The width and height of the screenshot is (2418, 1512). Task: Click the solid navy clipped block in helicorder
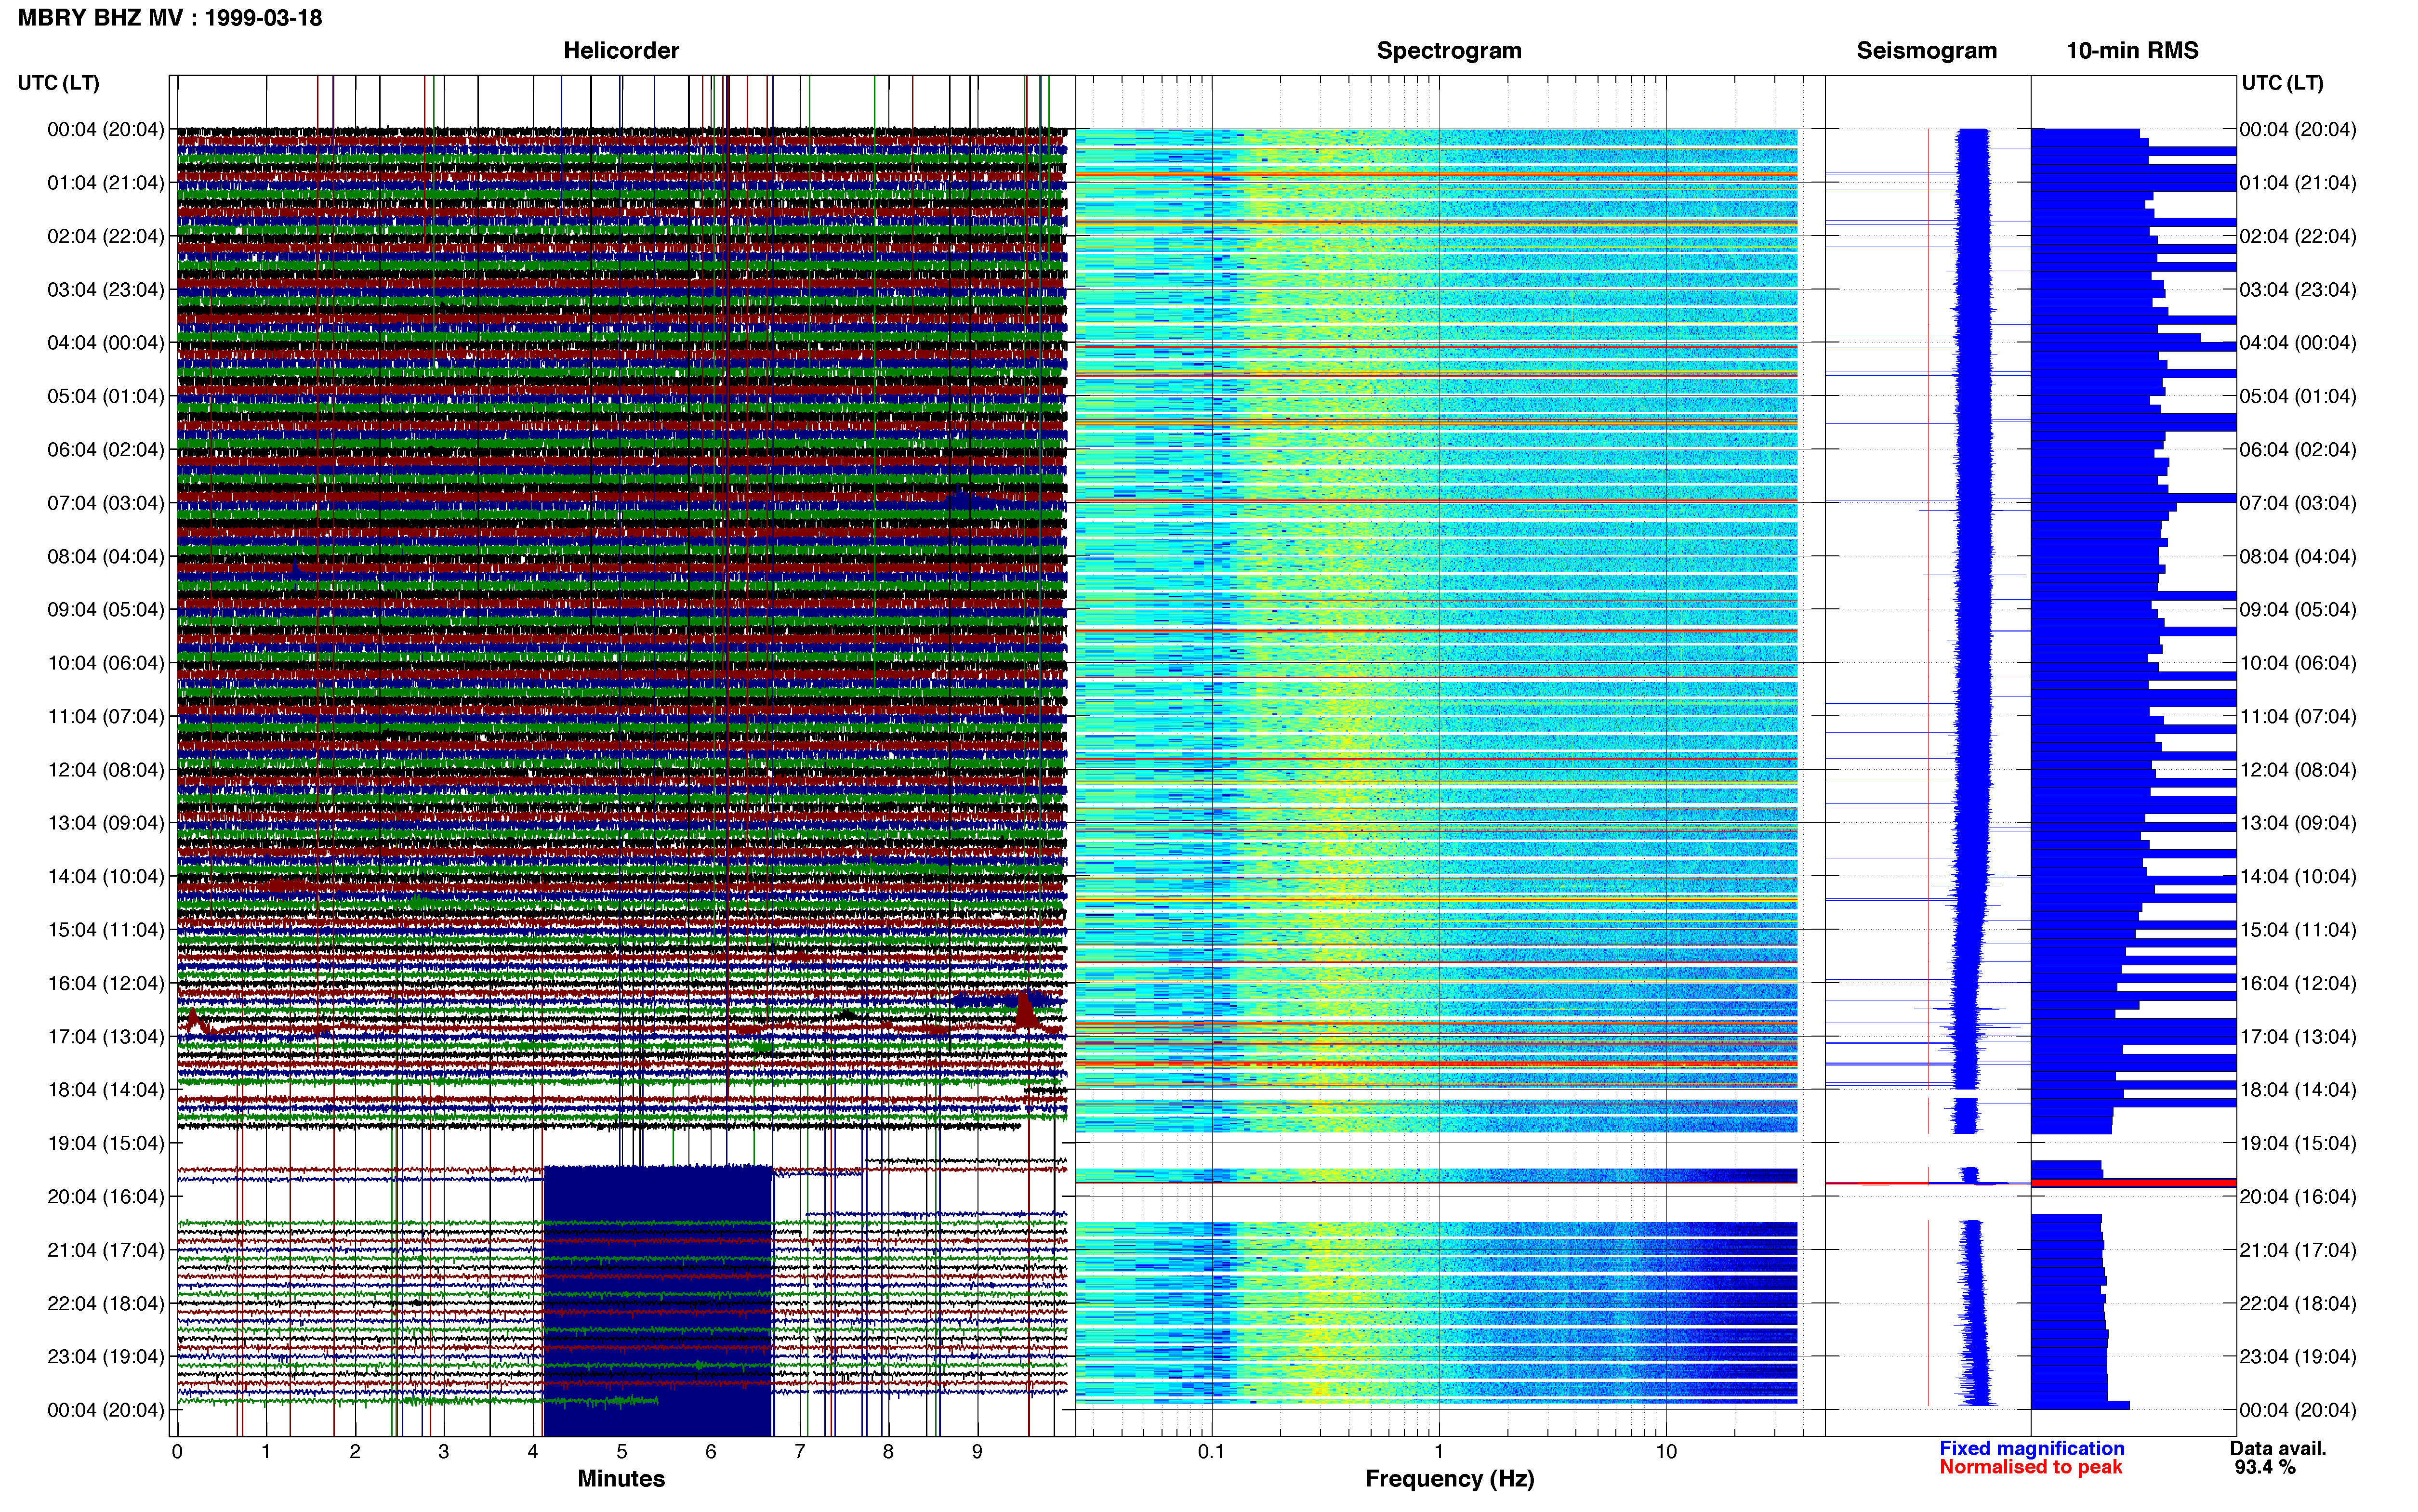click(x=658, y=1300)
